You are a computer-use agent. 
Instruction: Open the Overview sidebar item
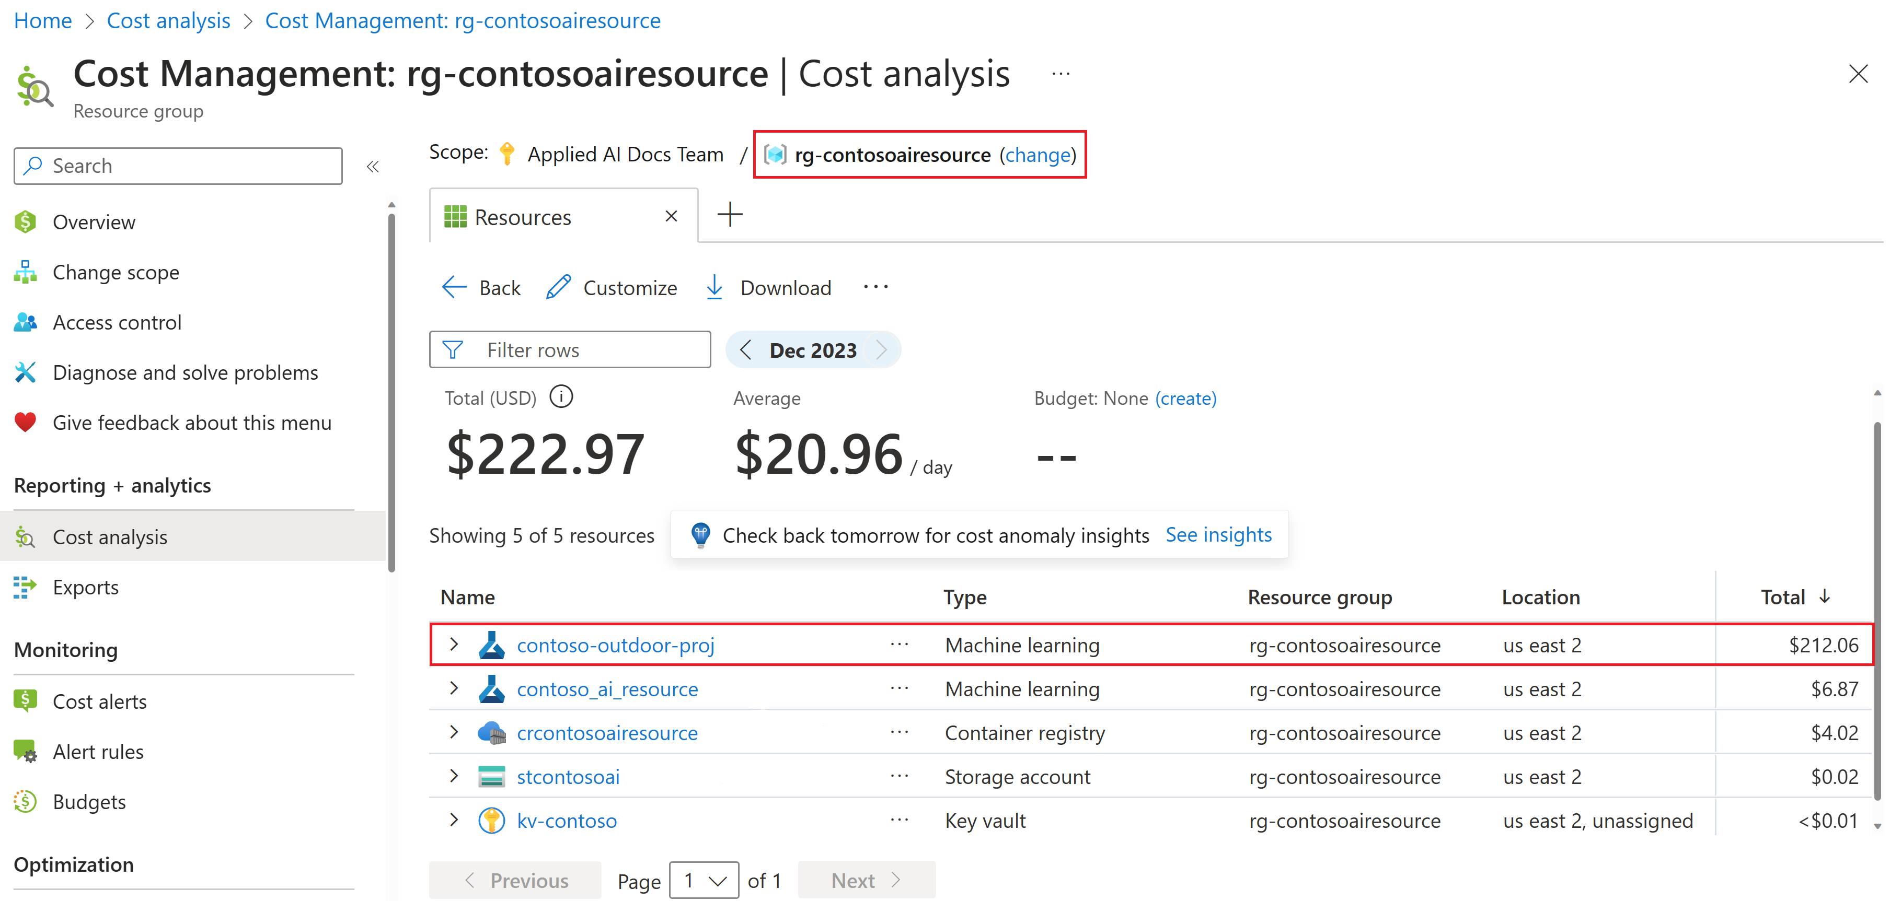93,221
